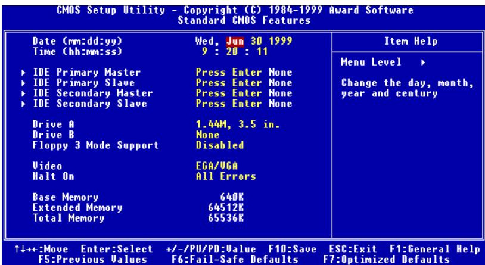The image size is (485, 265).
Task: Toggle Floppy 3 Mode Support Disabled value
Action: pos(220,145)
